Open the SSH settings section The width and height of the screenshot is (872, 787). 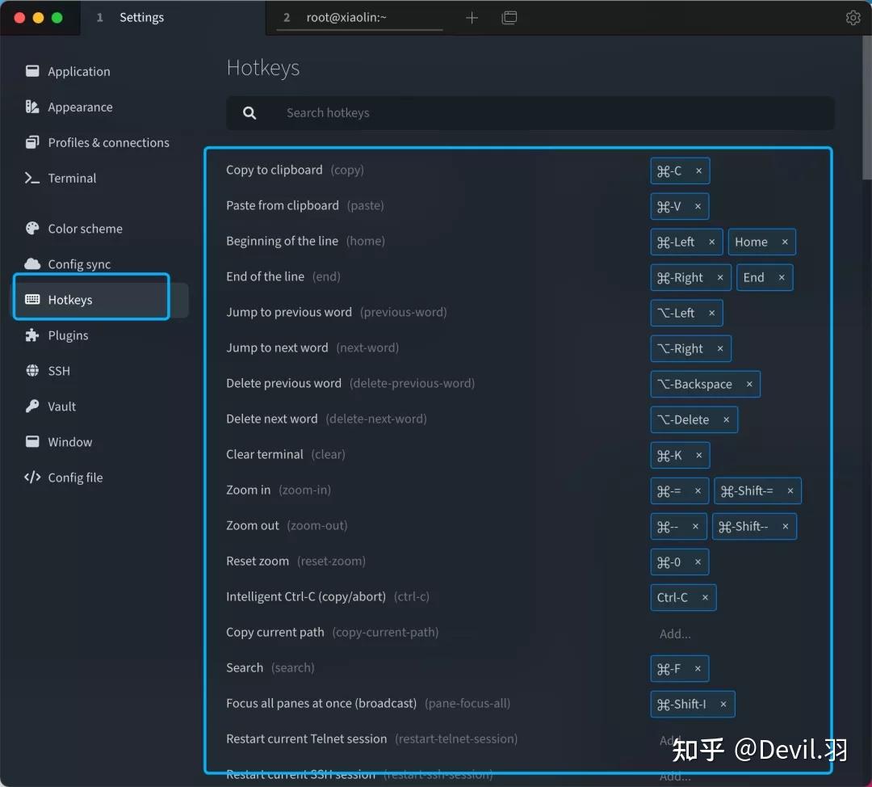58,370
